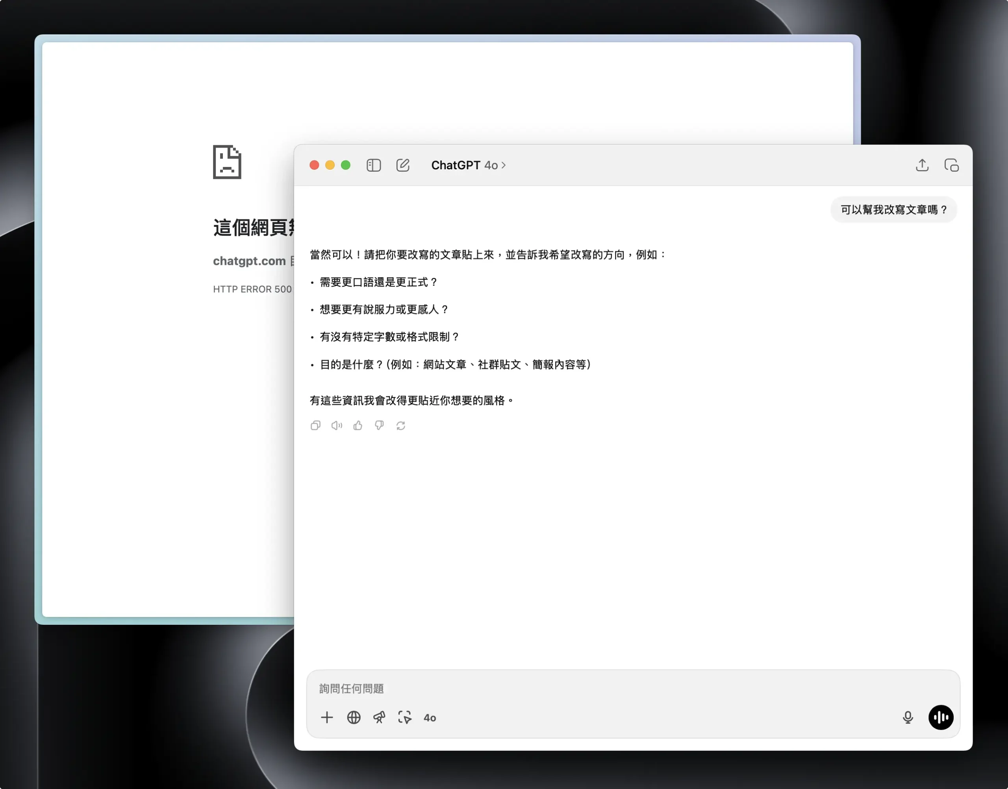Launch voice mode with waveform button
Viewport: 1008px width, 789px height.
point(941,717)
